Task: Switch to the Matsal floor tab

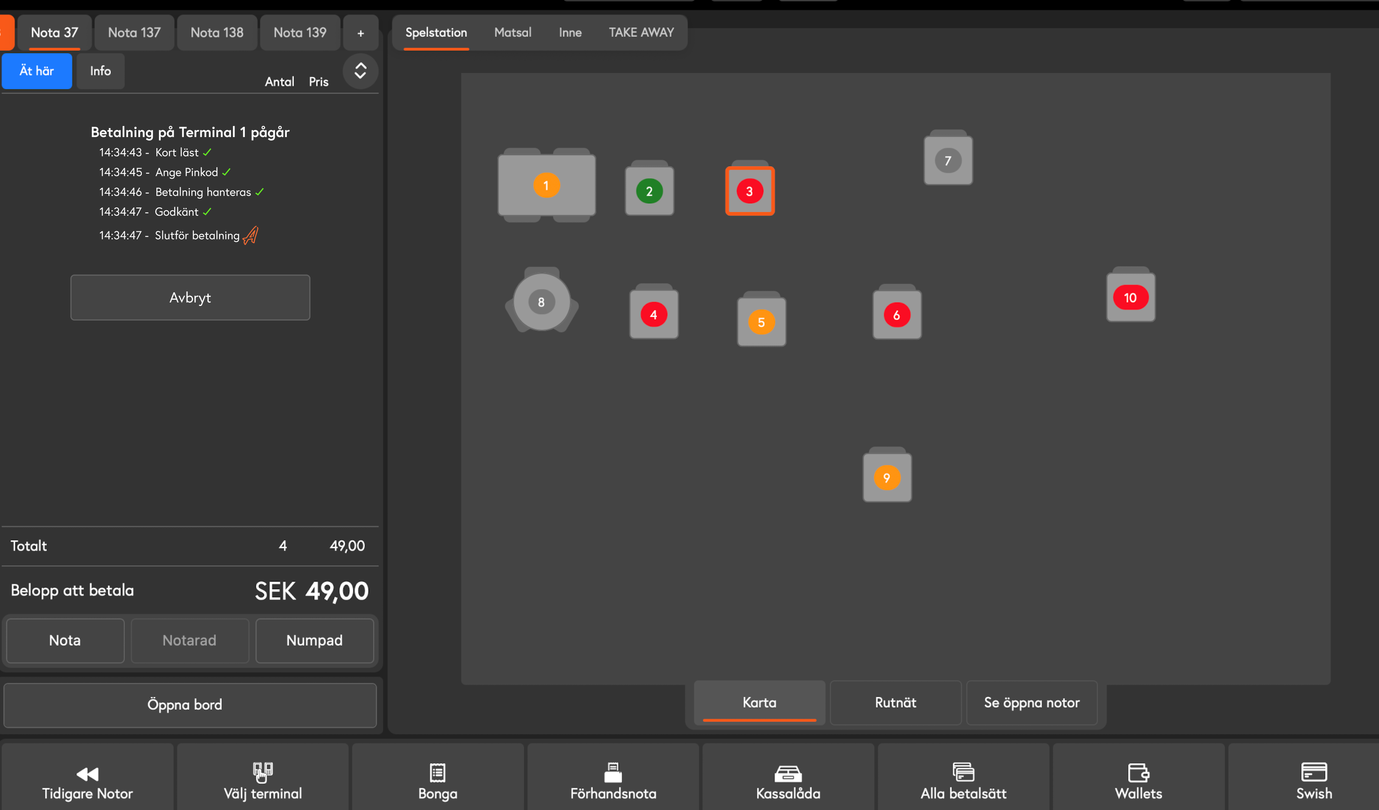Action: pyautogui.click(x=512, y=32)
